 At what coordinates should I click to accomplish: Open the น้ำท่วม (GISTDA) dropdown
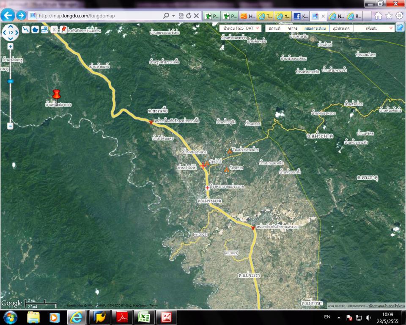point(239,28)
